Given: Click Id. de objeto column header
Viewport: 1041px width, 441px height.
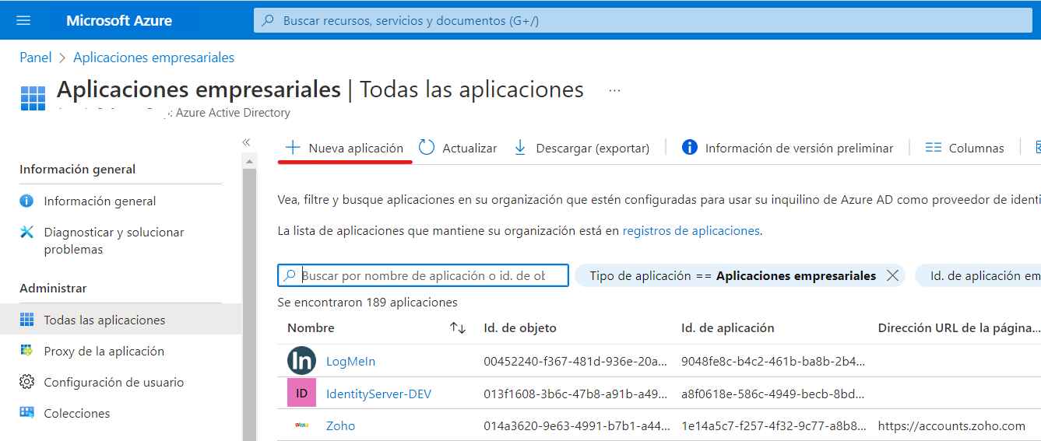Looking at the screenshot, I should 520,328.
